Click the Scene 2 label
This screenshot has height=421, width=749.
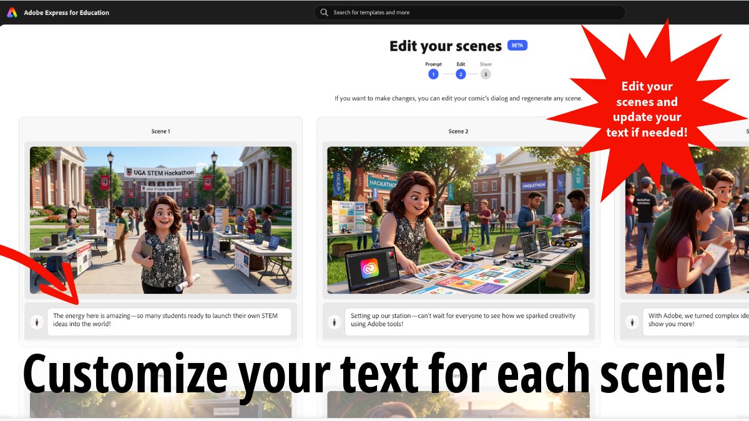458,132
